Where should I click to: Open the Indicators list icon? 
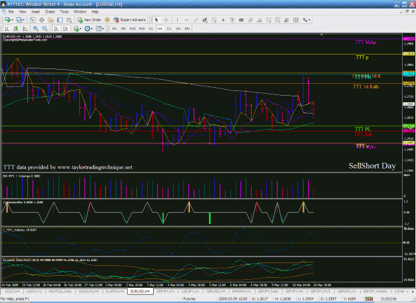(77, 29)
